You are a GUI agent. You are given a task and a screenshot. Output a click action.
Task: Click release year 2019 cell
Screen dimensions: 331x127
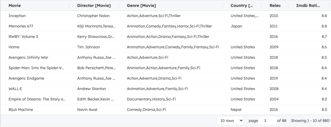point(274,78)
